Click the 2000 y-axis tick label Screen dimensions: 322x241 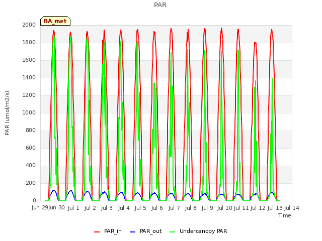[29, 25]
